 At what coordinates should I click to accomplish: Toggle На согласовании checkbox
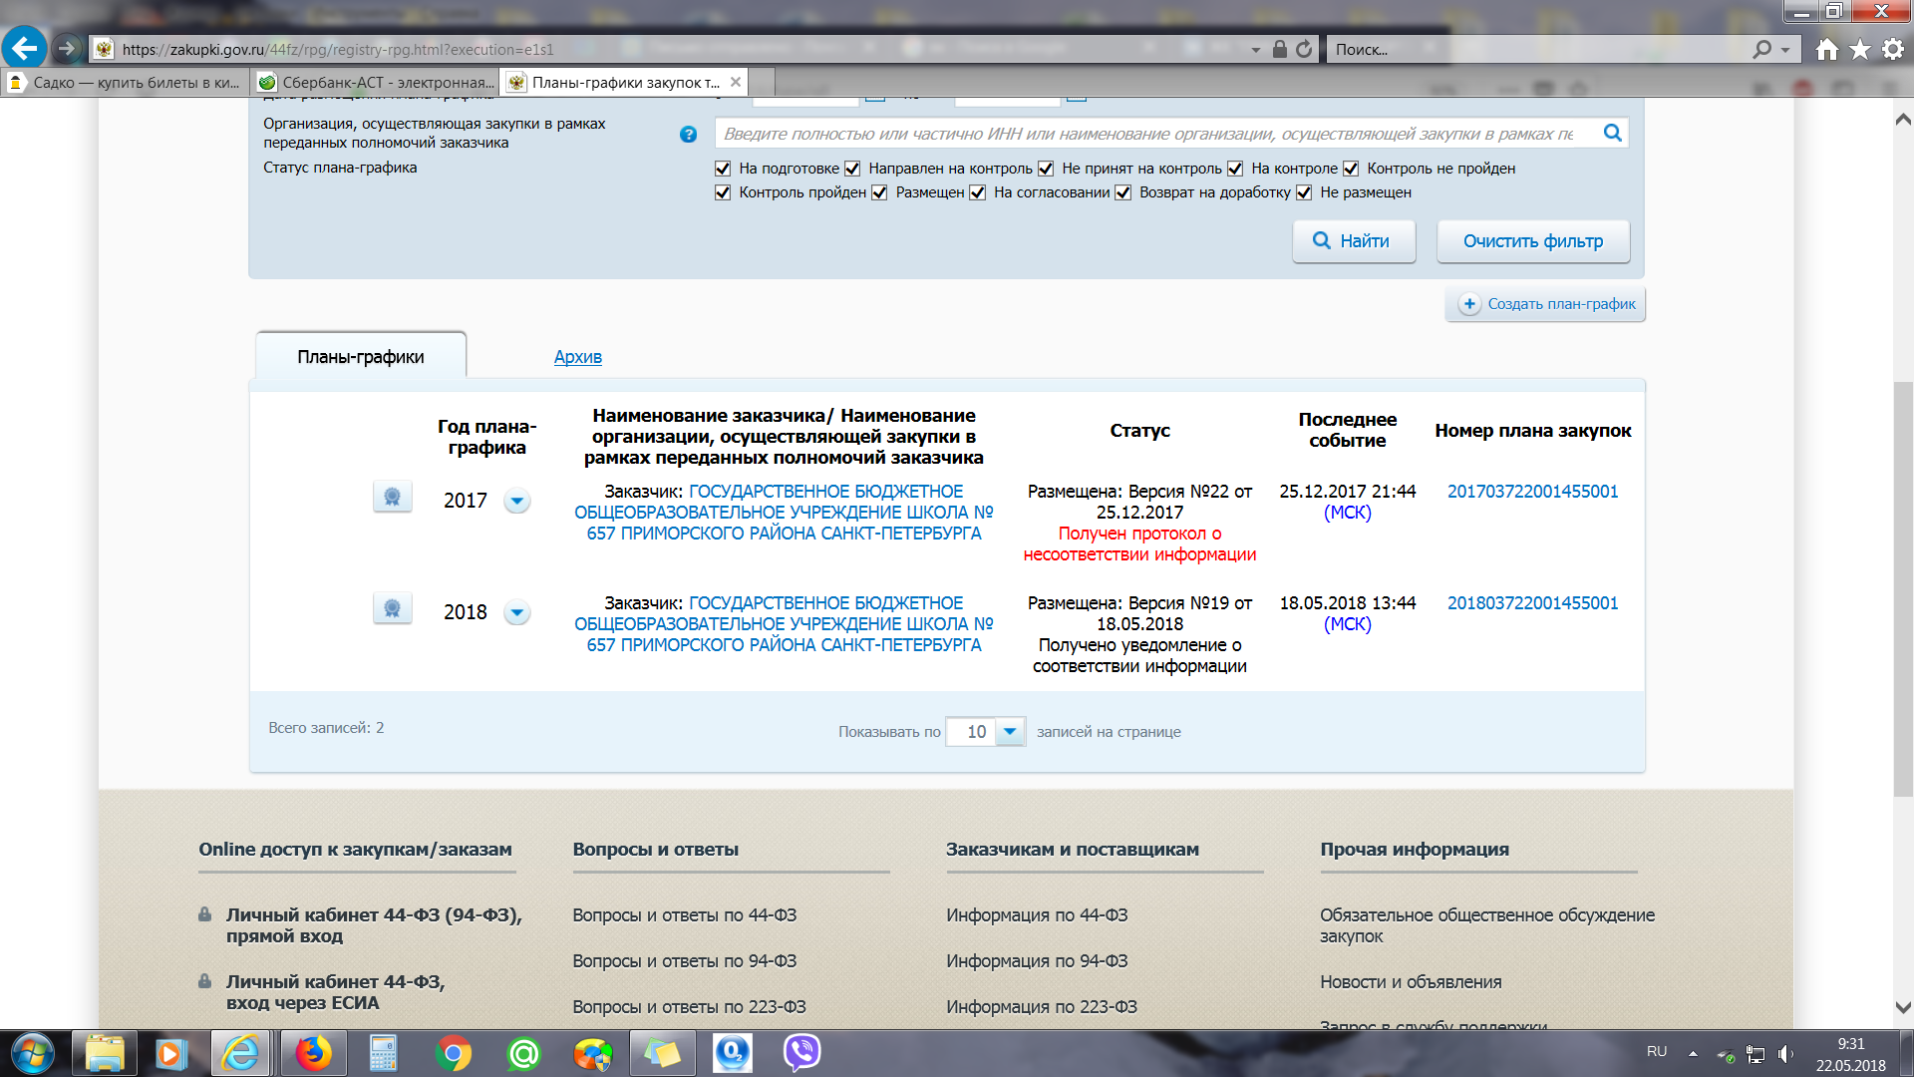click(978, 192)
